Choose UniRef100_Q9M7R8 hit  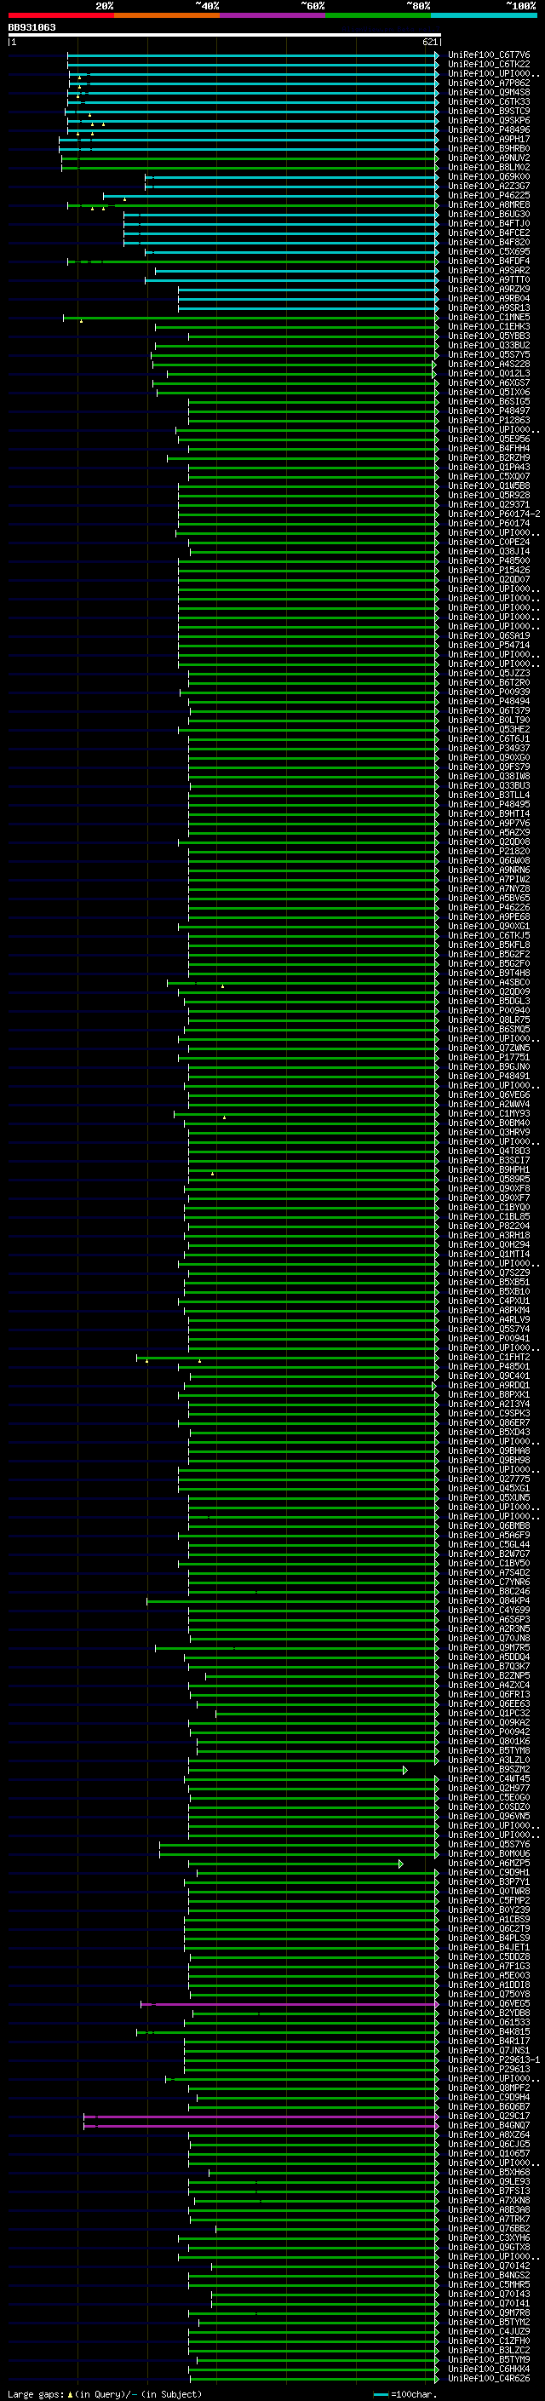click(489, 2313)
